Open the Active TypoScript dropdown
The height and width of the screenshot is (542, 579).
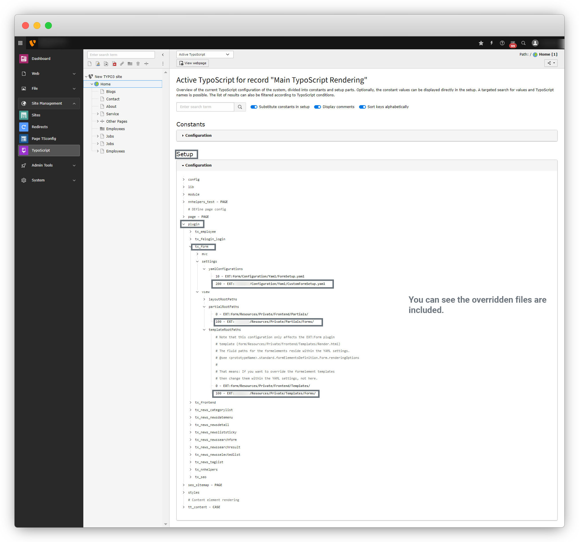tap(204, 54)
